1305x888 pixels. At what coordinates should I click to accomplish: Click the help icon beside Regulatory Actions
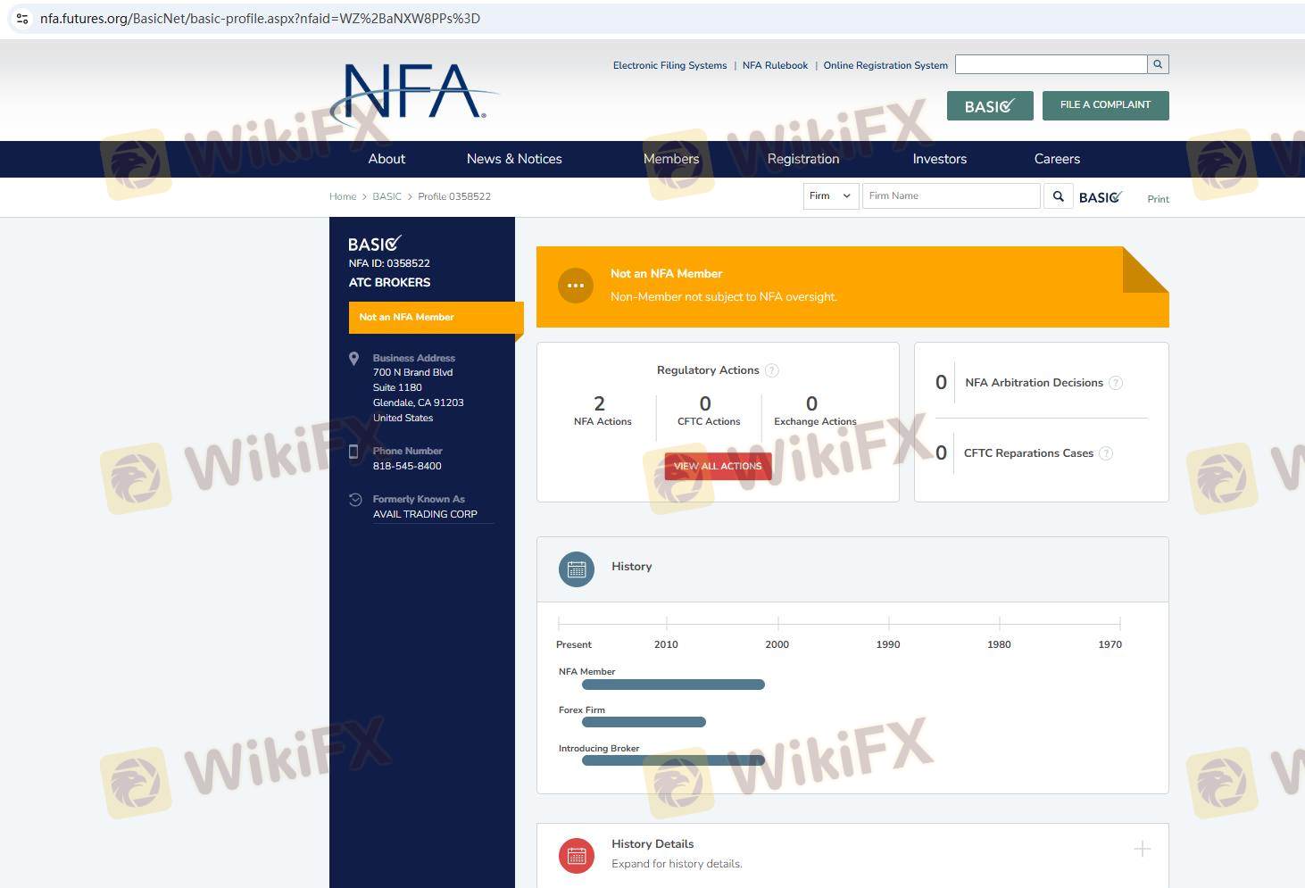point(772,370)
